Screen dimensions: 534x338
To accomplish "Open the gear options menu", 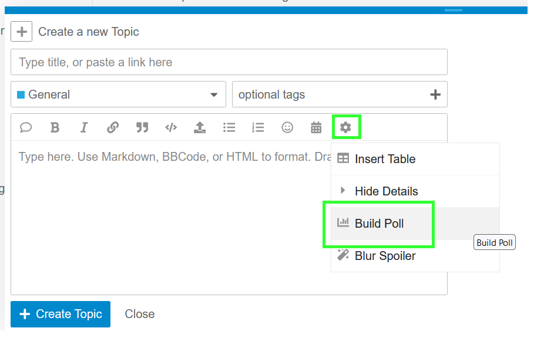I will pyautogui.click(x=345, y=127).
